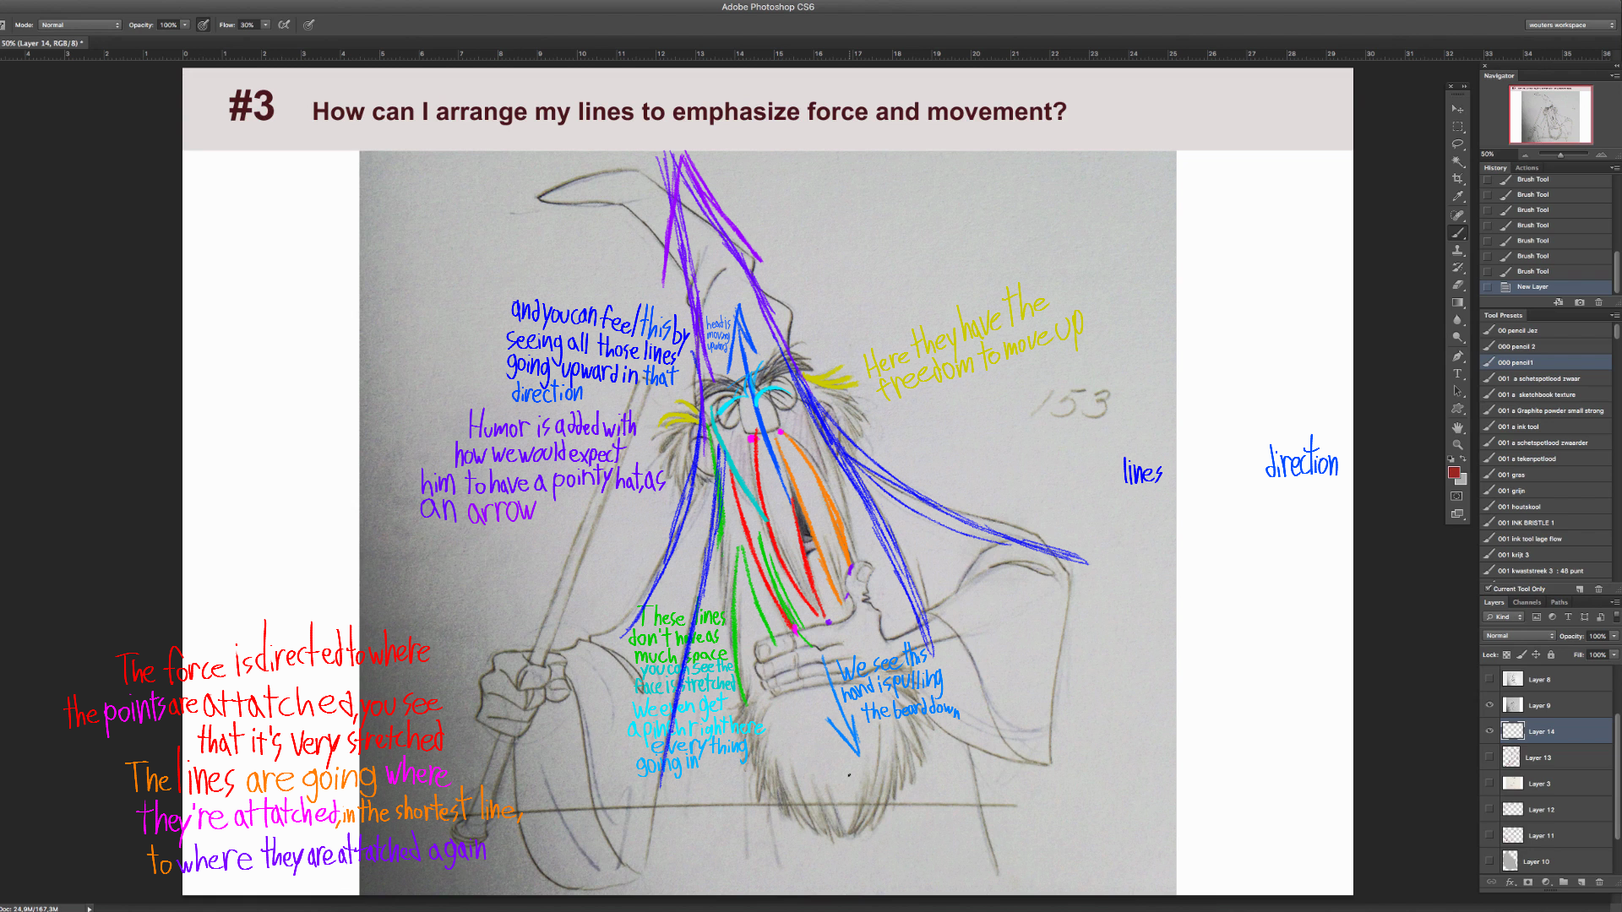This screenshot has width=1622, height=912.
Task: Select the Magic Wand tool
Action: (x=1457, y=161)
